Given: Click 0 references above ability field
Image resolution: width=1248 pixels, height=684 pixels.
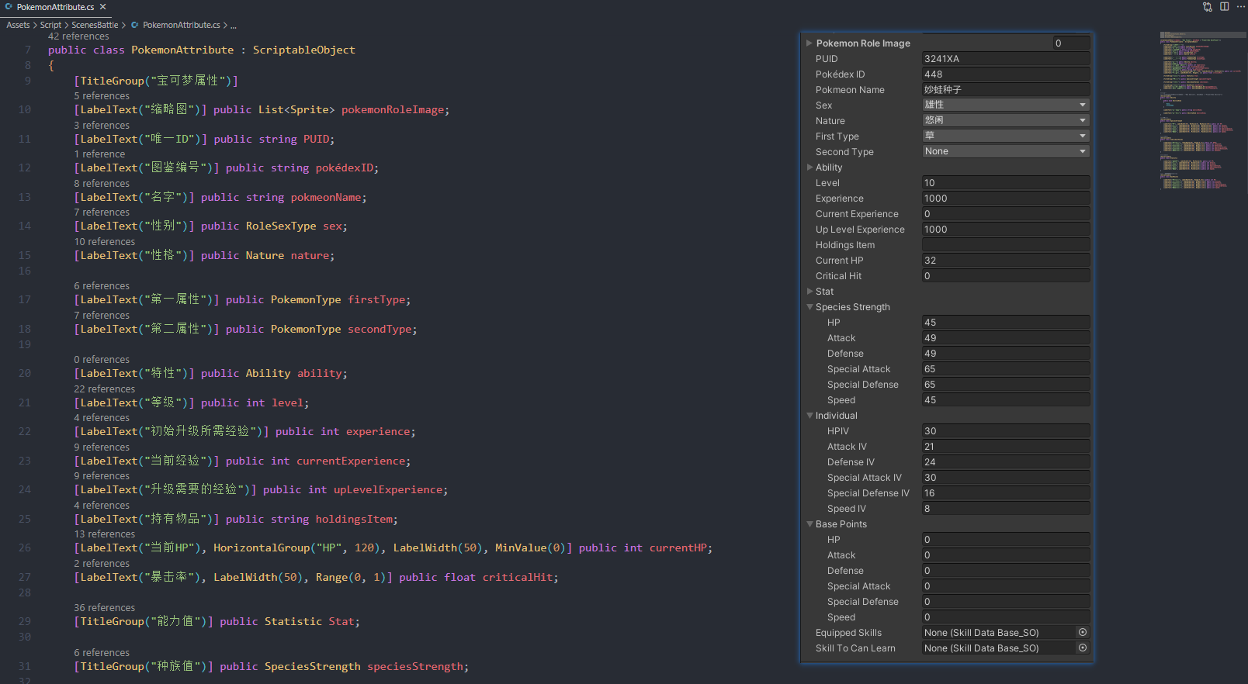Looking at the screenshot, I should pos(102,360).
